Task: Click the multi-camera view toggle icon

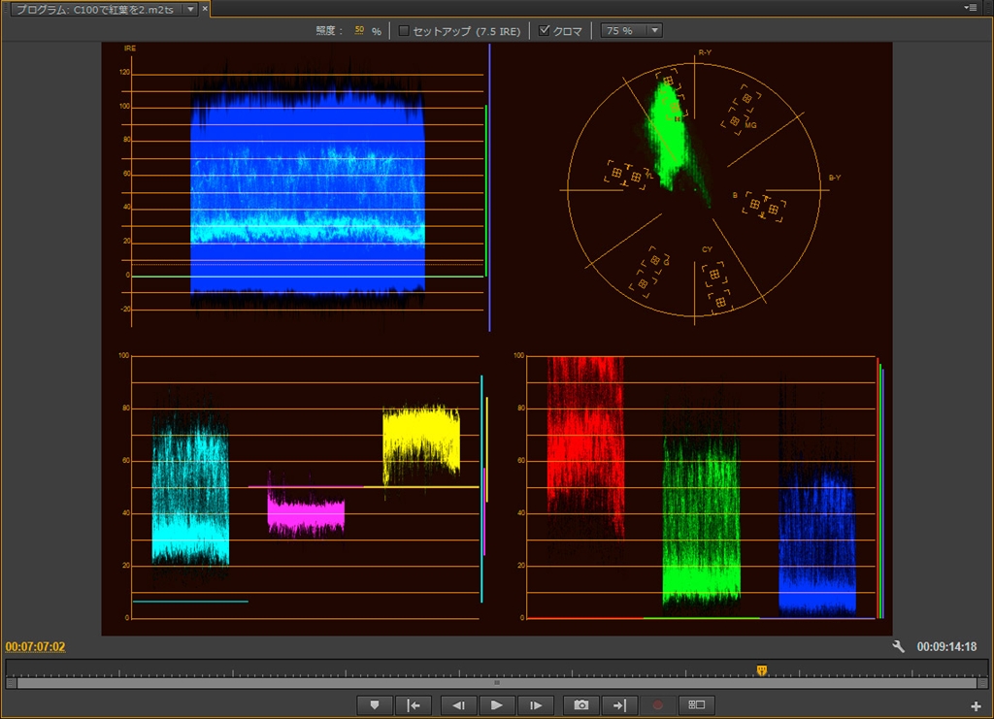Action: click(x=696, y=705)
